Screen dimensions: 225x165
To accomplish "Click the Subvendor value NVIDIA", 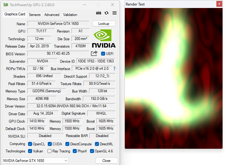I will click(43, 61).
